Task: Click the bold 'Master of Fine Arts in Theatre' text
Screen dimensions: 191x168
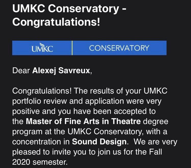Action: click(83, 121)
